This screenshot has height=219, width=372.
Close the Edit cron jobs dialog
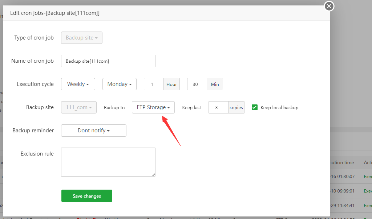click(329, 6)
